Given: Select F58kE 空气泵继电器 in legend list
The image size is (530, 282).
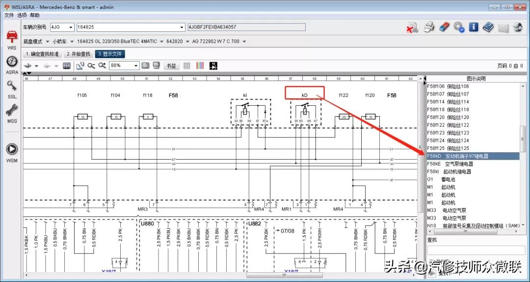Looking at the screenshot, I should (x=450, y=164).
